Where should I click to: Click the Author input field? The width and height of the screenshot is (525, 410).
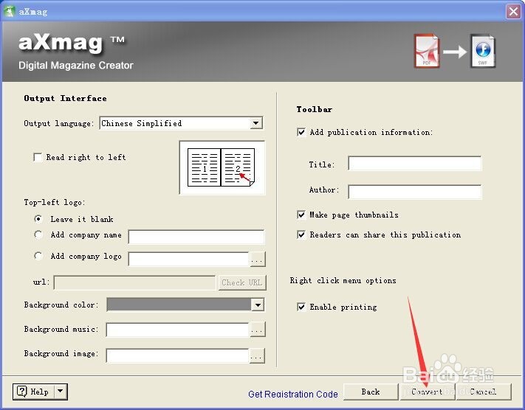415,192
